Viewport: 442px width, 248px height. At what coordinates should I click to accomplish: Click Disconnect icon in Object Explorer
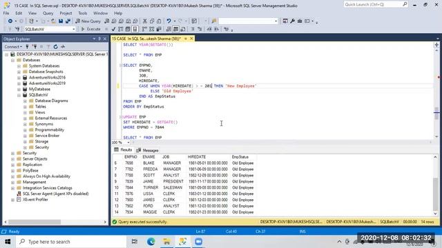35,47
